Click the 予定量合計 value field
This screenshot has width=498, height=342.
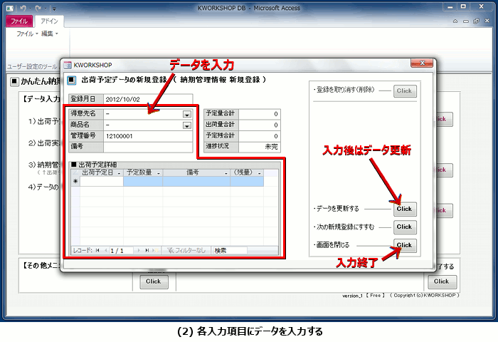tap(260, 114)
